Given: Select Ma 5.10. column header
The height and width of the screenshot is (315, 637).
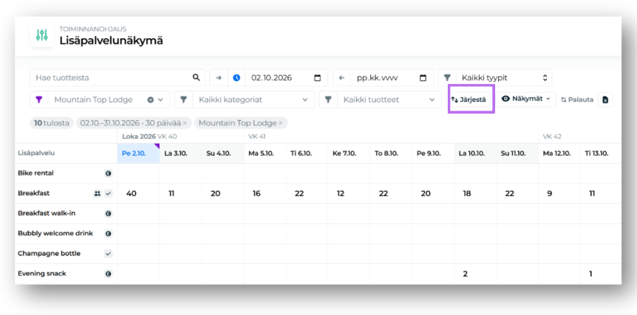Looking at the screenshot, I should pos(265,153).
